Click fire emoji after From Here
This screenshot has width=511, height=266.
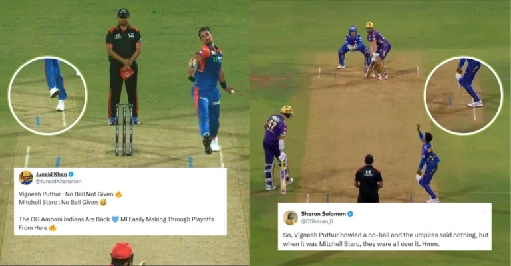(53, 228)
